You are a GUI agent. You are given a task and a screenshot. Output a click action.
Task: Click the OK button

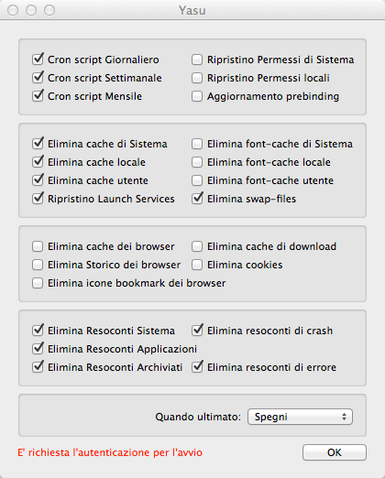tap(335, 452)
